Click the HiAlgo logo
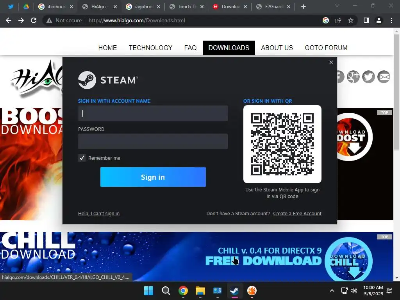Image resolution: width=400 pixels, height=300 pixels. pyautogui.click(x=37, y=79)
